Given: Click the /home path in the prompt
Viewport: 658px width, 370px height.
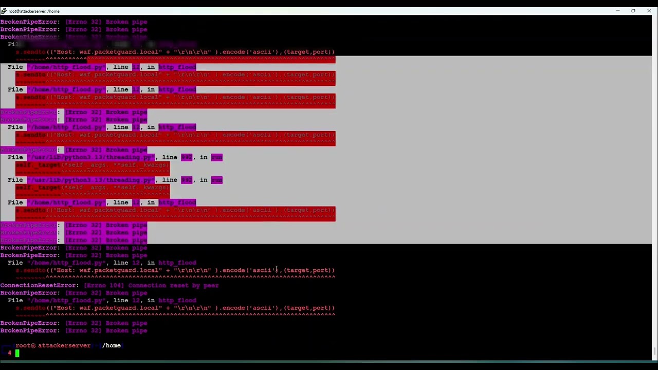Looking at the screenshot, I should pyautogui.click(x=112, y=345).
